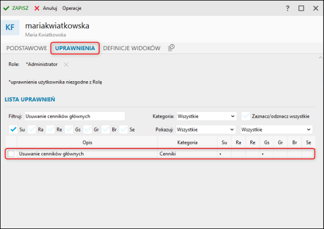Enable the Ra filter checkbox
This screenshot has width=324, height=229.
tap(32, 129)
